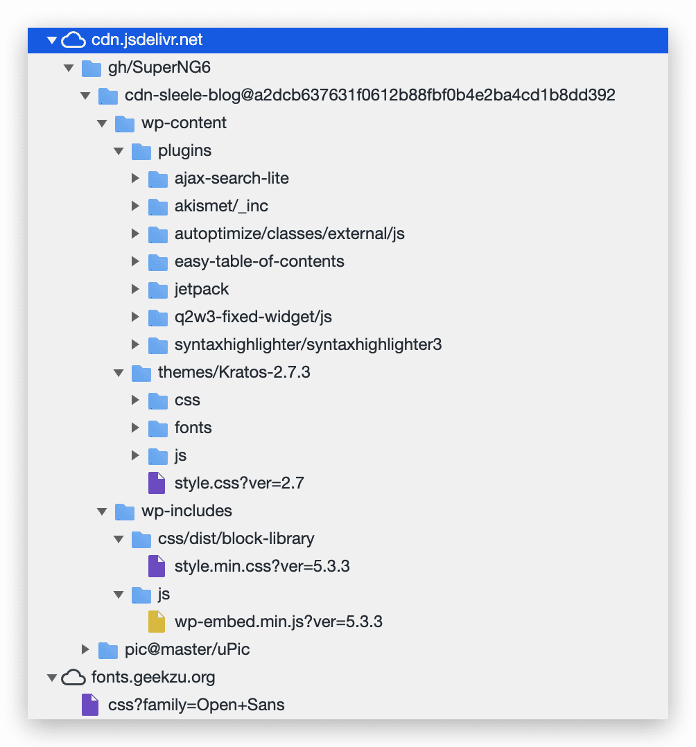Viewport: 696px width, 747px height.
Task: Click the purple file icon for css?family=Open+Sans
Action: [90, 705]
